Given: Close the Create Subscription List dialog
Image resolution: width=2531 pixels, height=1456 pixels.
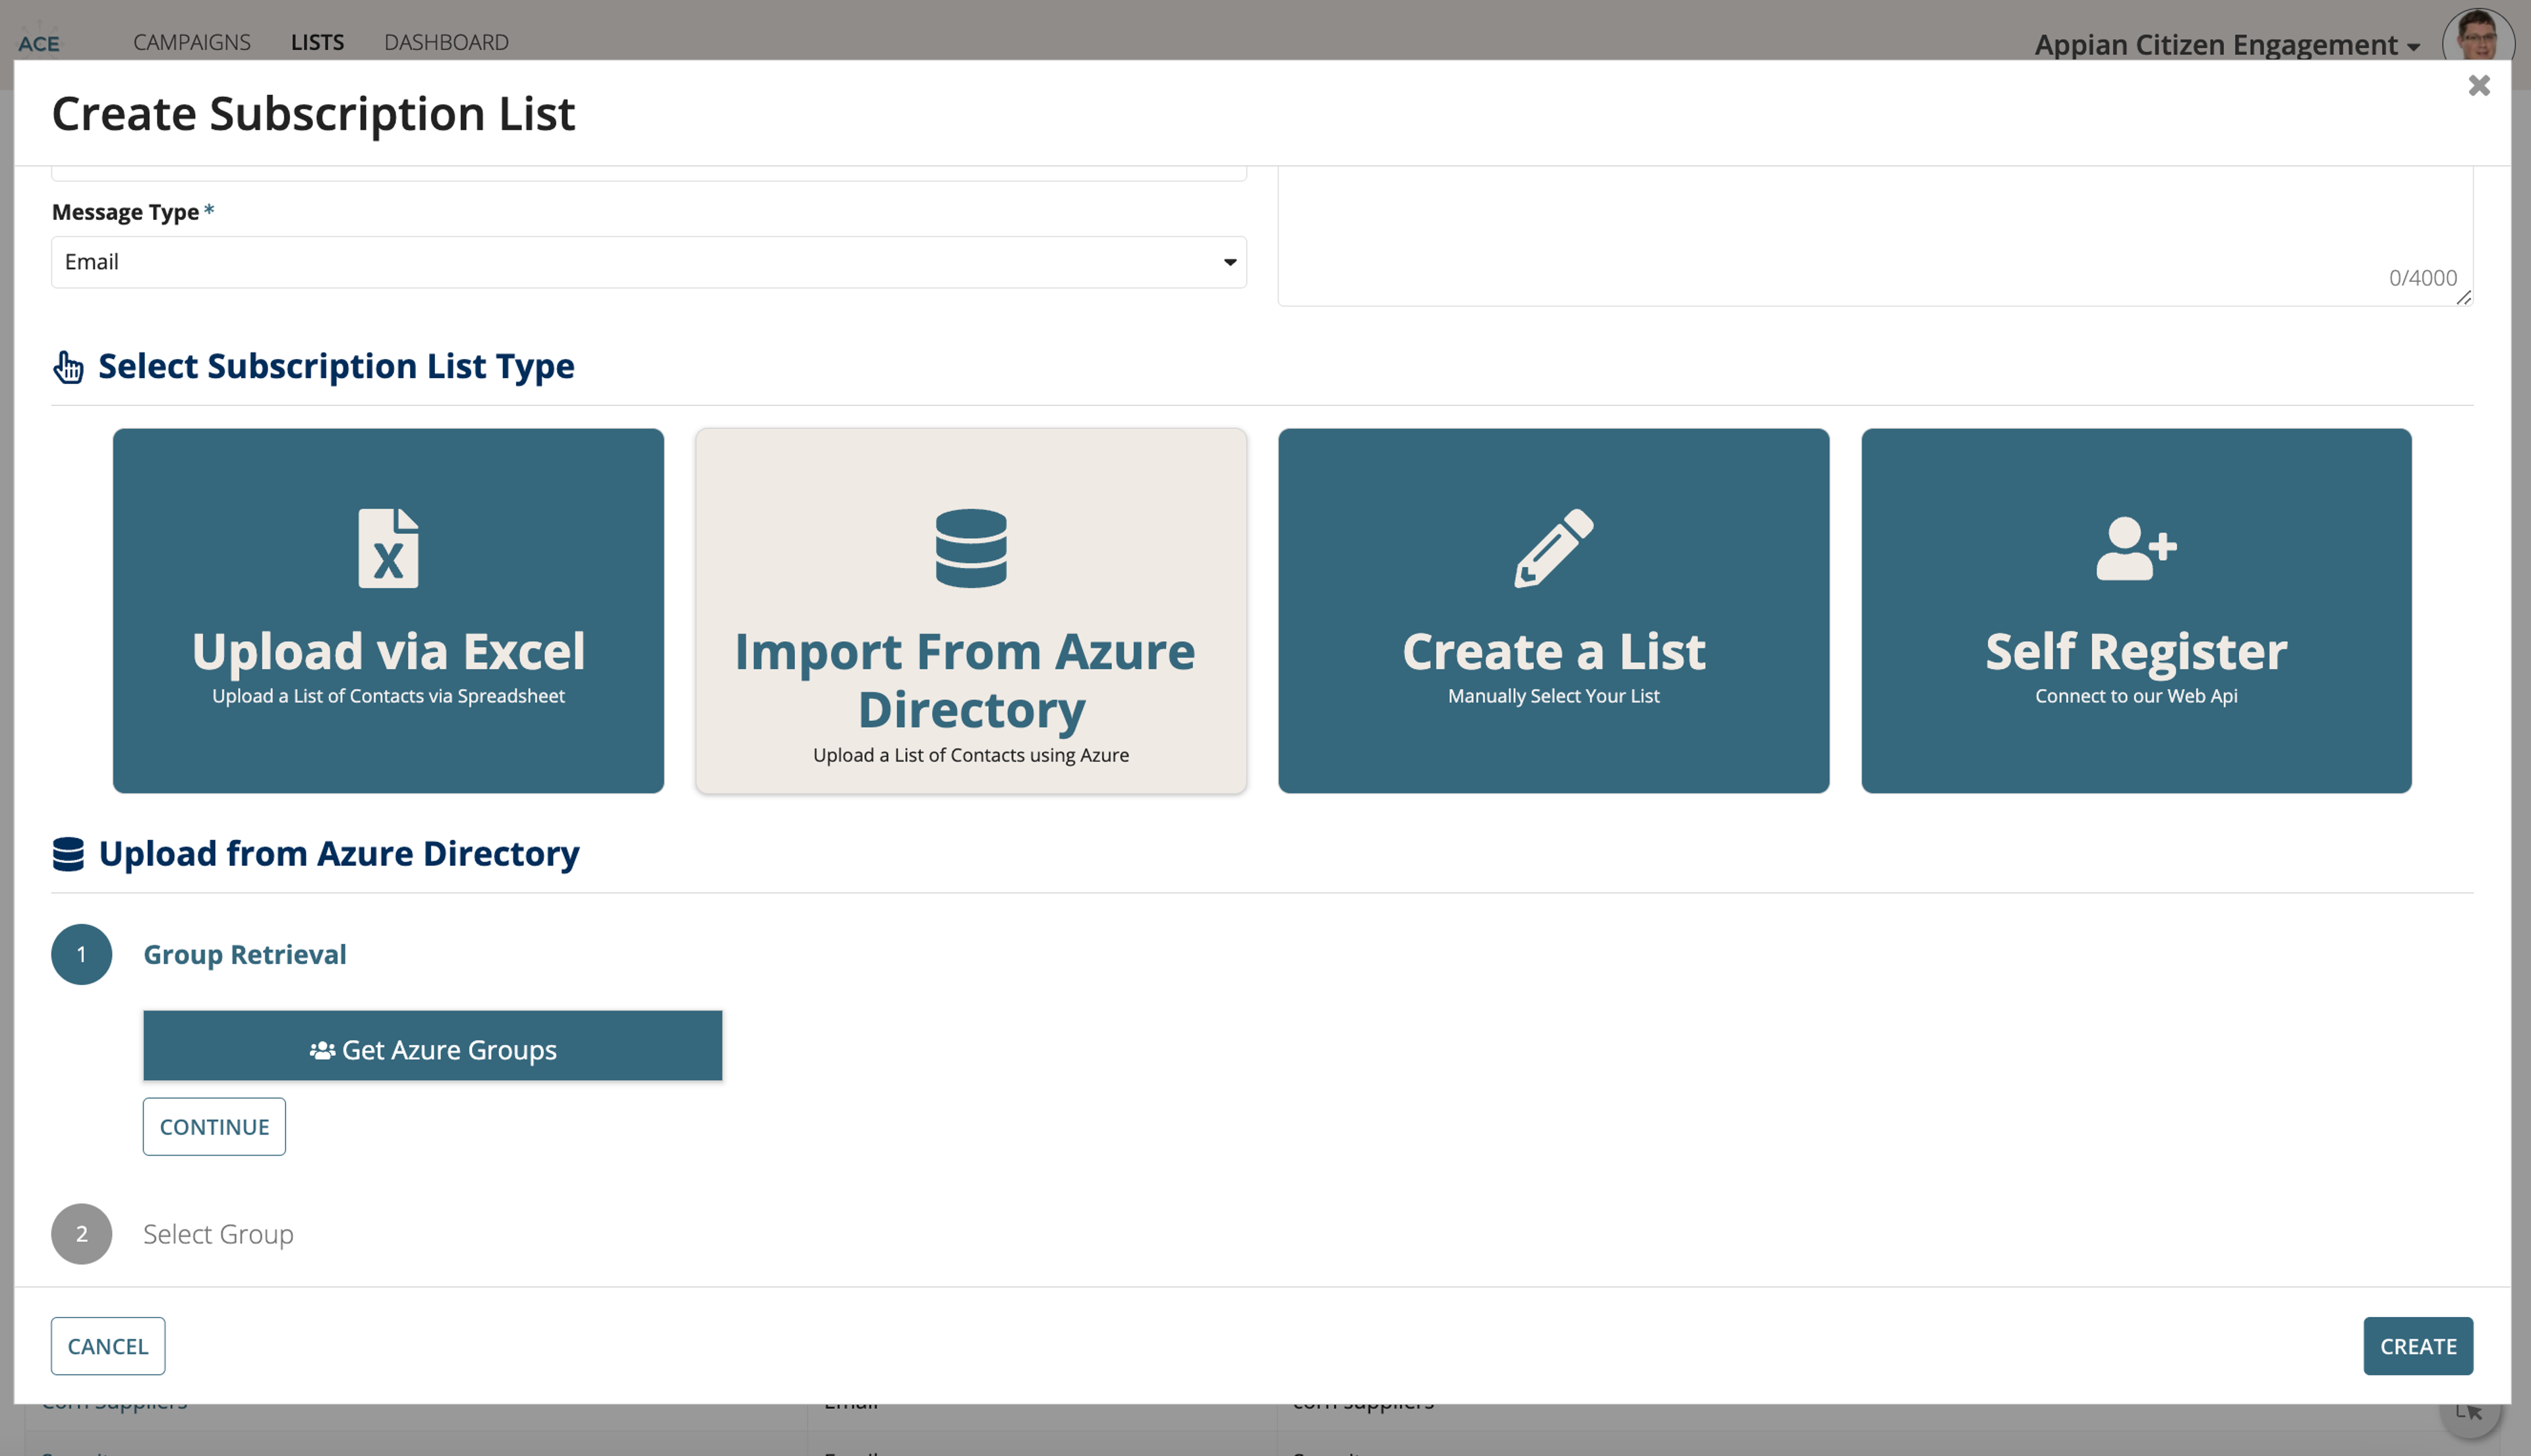Looking at the screenshot, I should (2478, 86).
